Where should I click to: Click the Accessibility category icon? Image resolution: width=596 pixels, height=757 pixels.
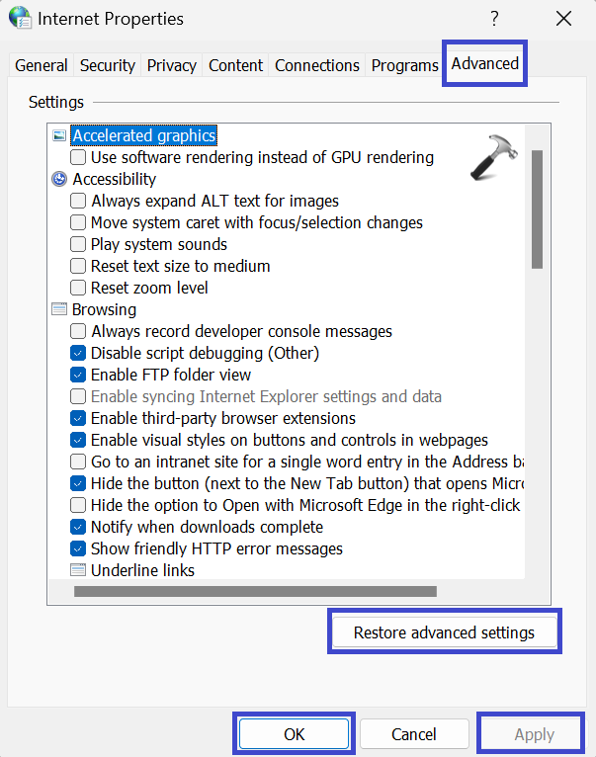pos(59,179)
